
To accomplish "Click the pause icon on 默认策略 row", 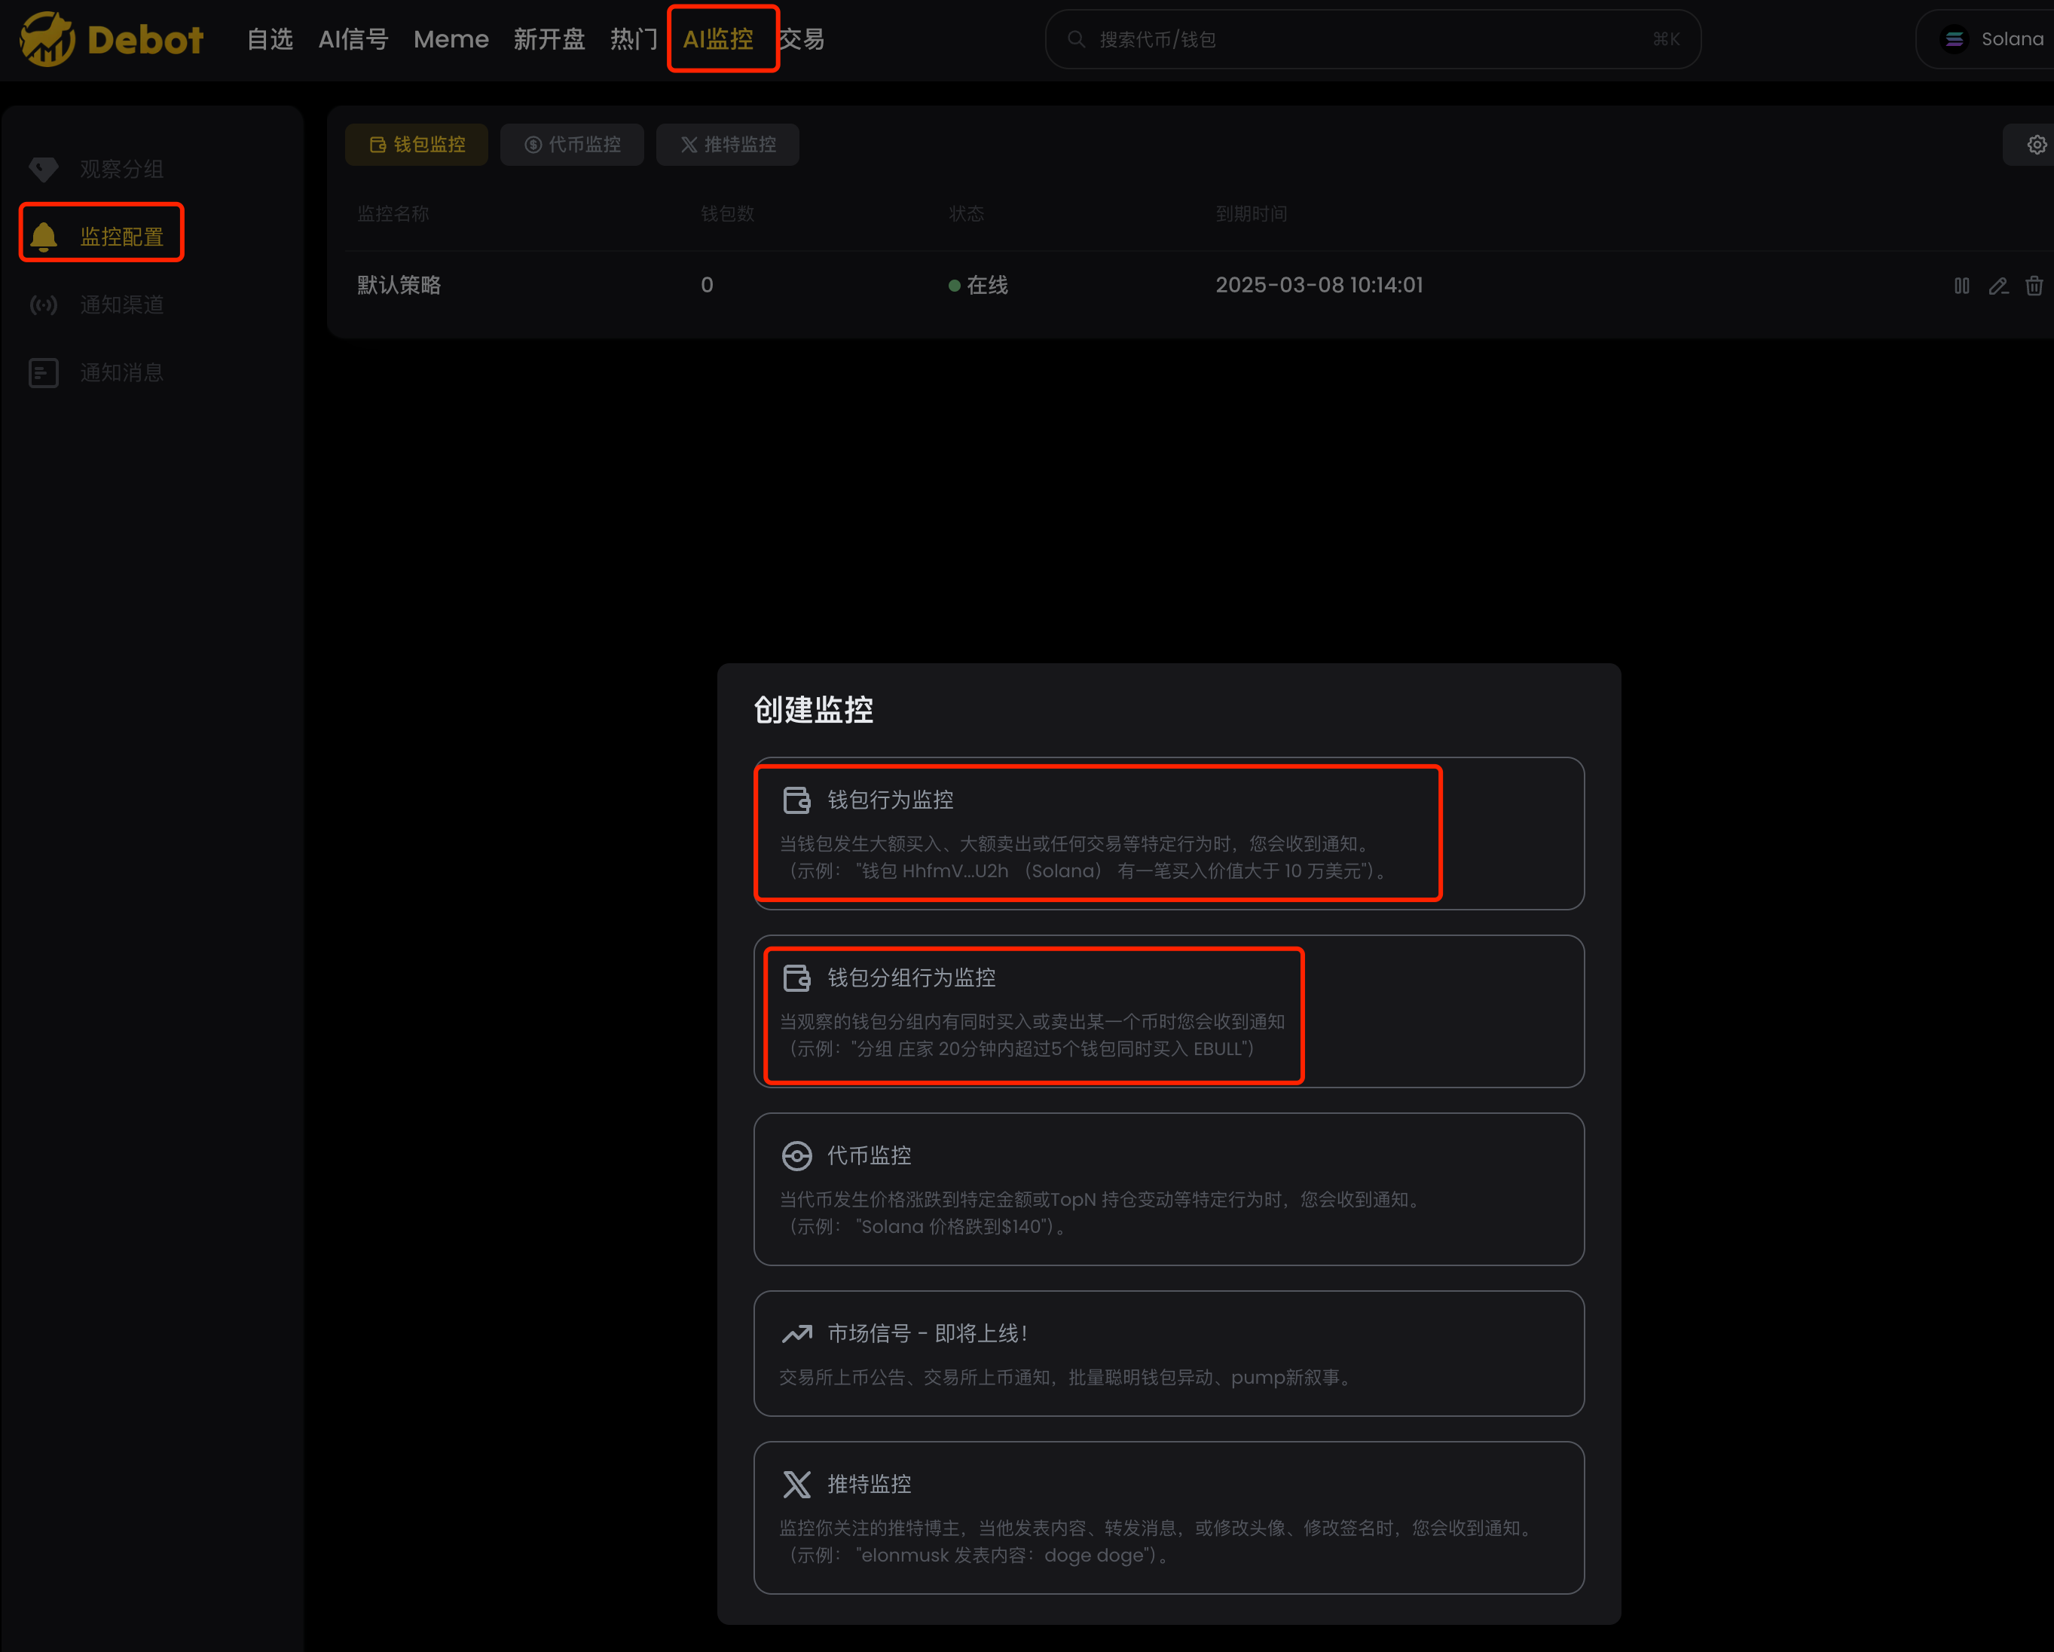I will (1961, 285).
